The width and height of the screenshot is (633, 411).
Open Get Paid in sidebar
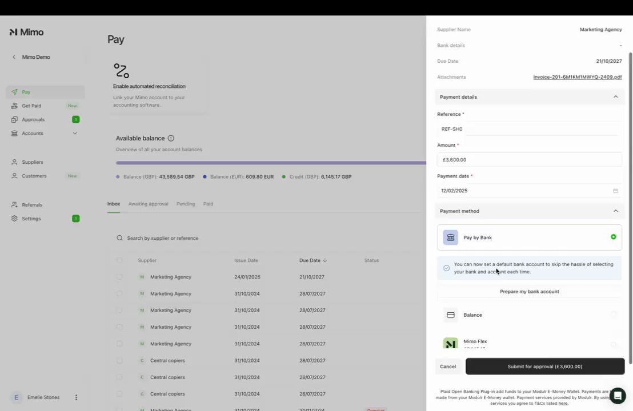click(45, 106)
